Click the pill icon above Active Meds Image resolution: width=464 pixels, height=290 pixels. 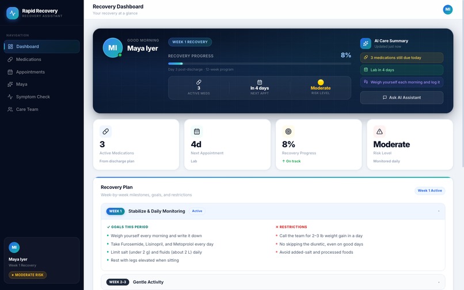pos(199,82)
